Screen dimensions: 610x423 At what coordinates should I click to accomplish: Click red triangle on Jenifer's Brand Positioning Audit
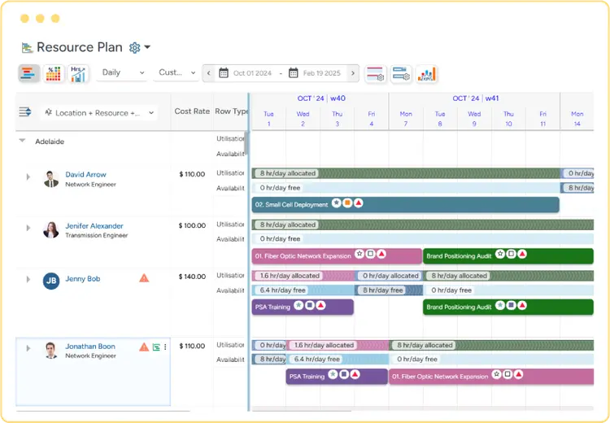pyautogui.click(x=522, y=254)
